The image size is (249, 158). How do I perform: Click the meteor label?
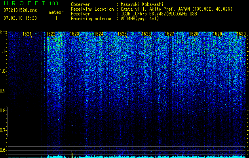pos(56,12)
